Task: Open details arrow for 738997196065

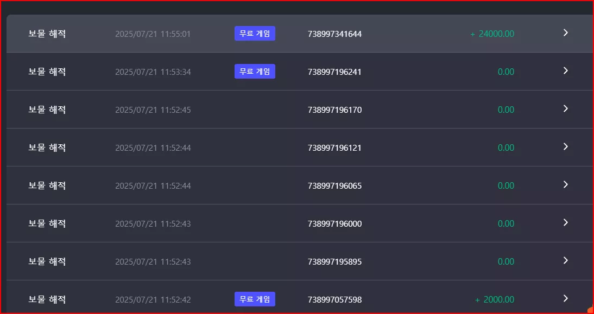Action: [566, 184]
